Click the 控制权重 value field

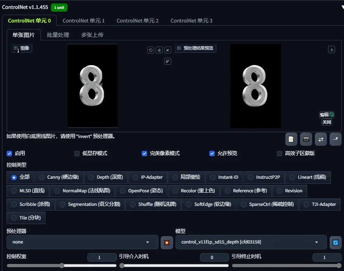click(x=102, y=257)
